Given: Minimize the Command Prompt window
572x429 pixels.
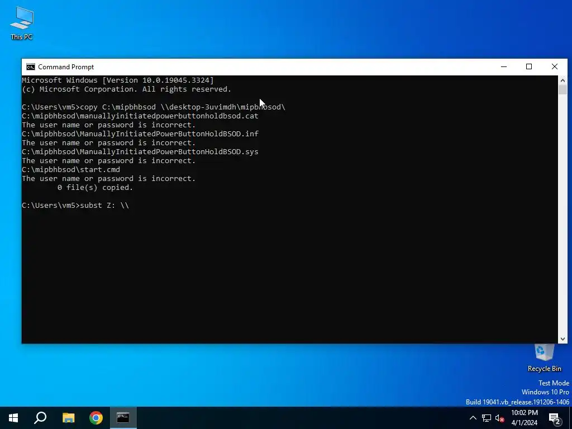Looking at the screenshot, I should [x=504, y=67].
